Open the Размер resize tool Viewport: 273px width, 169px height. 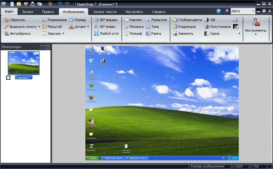78,20
